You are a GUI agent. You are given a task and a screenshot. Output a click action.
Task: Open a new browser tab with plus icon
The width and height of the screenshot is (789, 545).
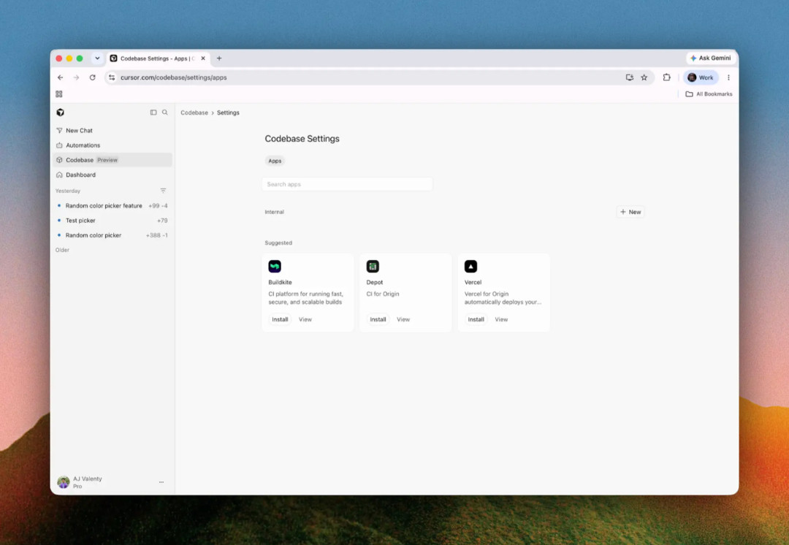(219, 58)
